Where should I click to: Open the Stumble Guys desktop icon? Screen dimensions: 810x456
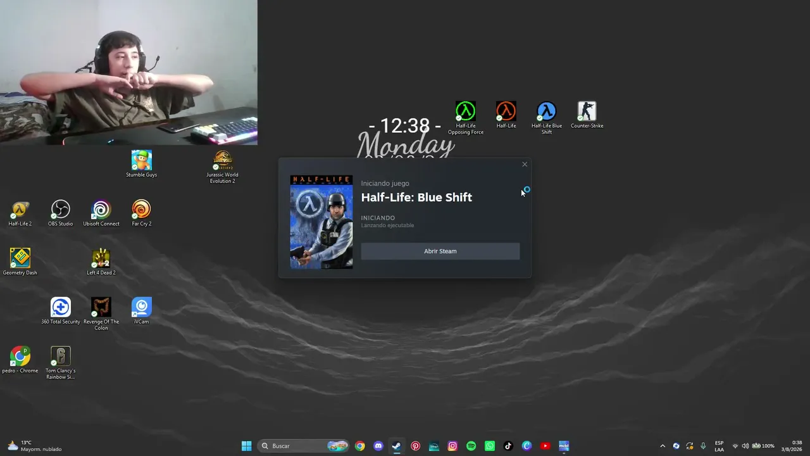coord(142,163)
